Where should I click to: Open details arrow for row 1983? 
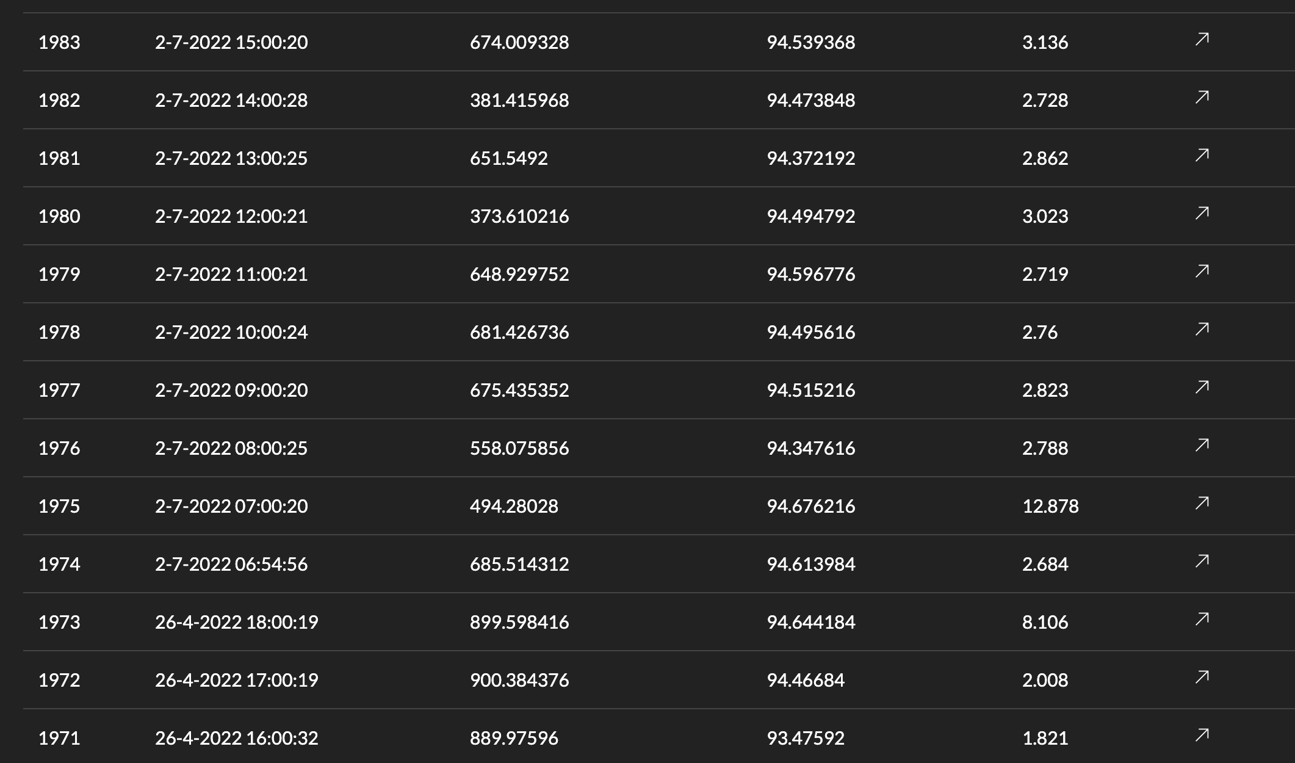coord(1202,40)
